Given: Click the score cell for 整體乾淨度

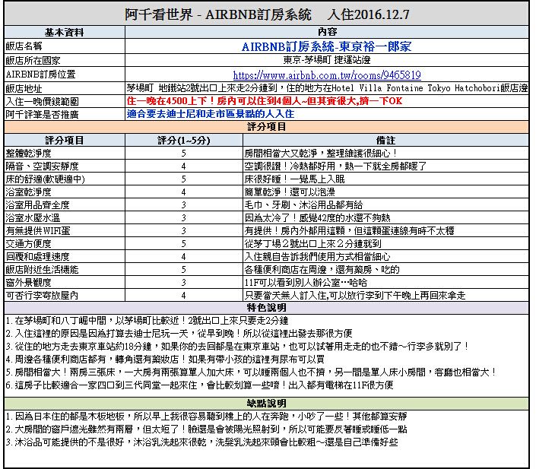Looking at the screenshot, I should click(x=184, y=154).
